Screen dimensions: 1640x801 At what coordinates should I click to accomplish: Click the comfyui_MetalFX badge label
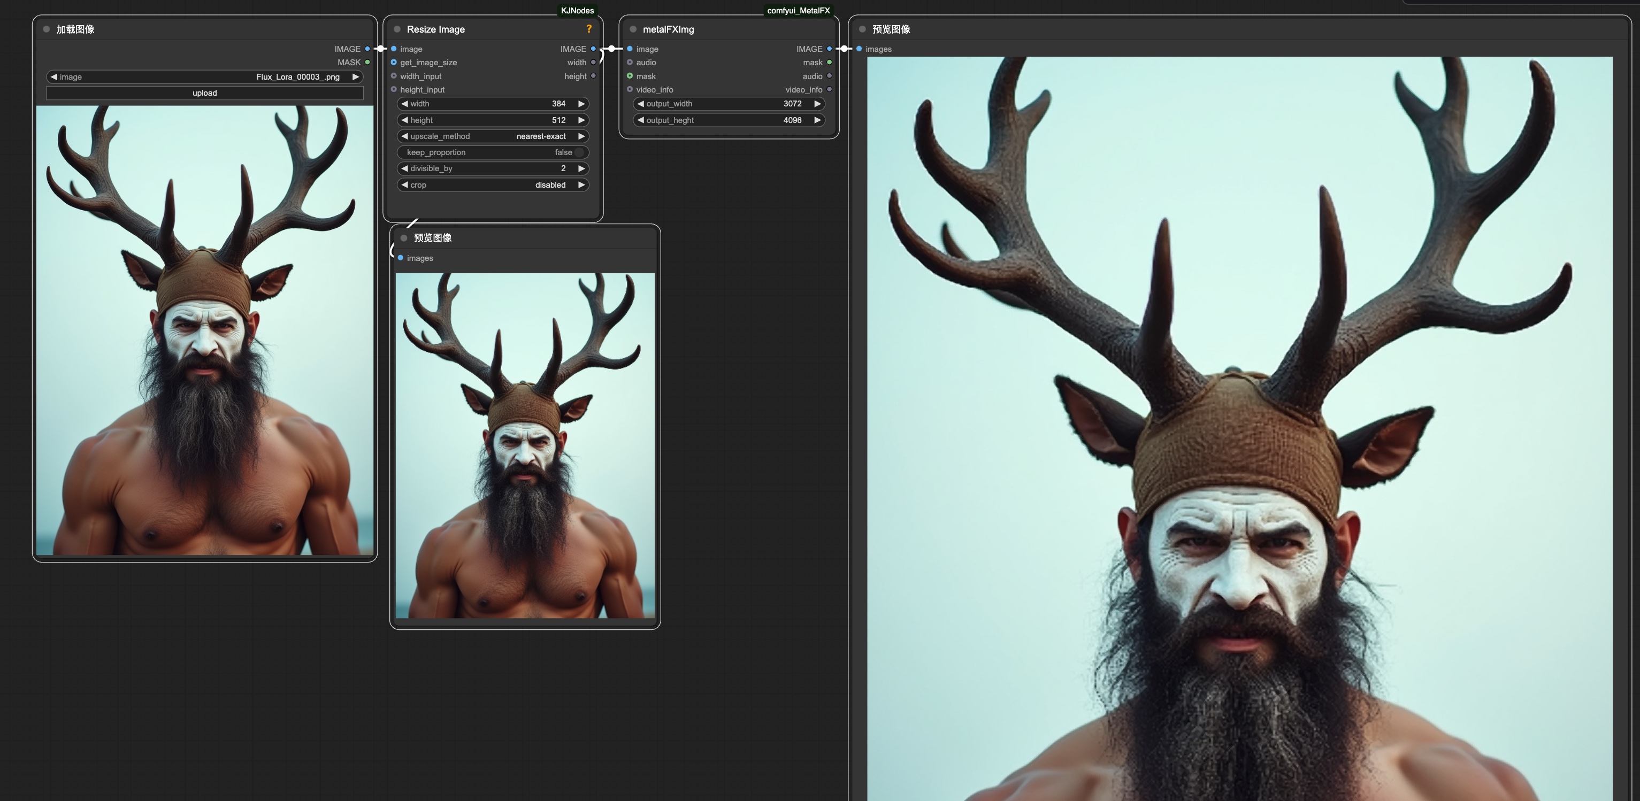click(799, 10)
